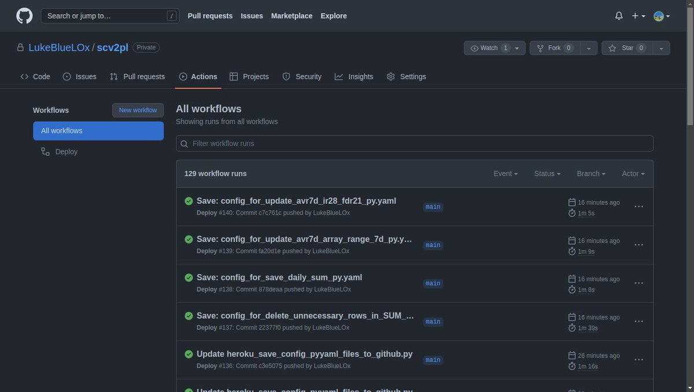Image resolution: width=694 pixels, height=392 pixels.
Task: Select the Actions tab
Action: point(198,76)
